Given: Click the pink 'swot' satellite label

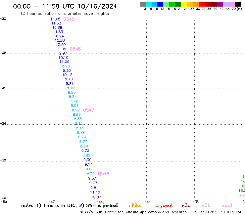Looking at the screenshot, I should (x=227, y=205).
